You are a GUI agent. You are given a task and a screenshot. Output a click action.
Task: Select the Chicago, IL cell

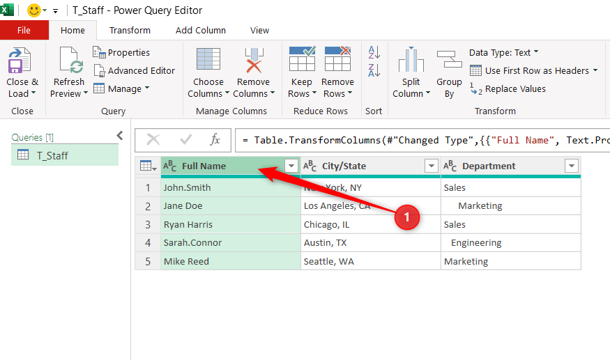pyautogui.click(x=371, y=224)
